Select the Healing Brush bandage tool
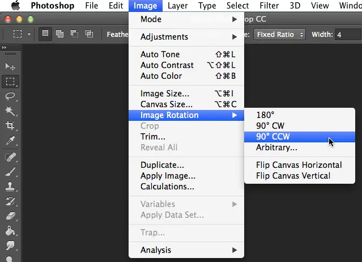This screenshot has height=262, width=362. (x=10, y=157)
